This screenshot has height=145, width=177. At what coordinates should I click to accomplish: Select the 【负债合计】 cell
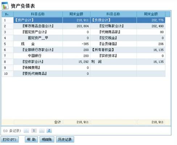[x=113, y=20]
